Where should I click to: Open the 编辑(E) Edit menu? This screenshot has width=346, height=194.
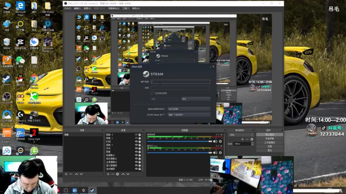coord(77,8)
